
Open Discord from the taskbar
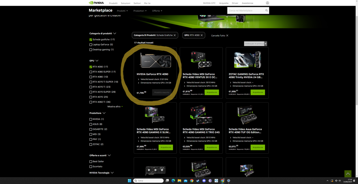pos(204,181)
